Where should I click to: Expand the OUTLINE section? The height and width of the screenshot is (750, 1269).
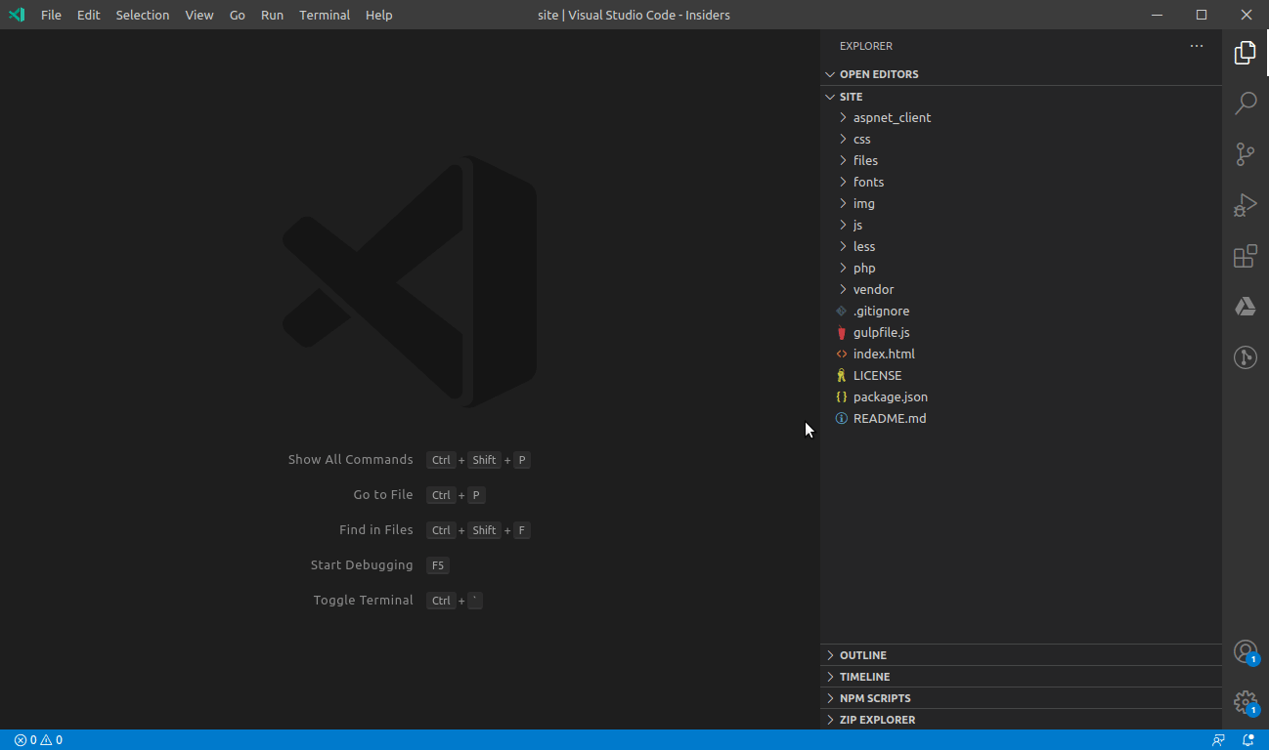point(862,655)
